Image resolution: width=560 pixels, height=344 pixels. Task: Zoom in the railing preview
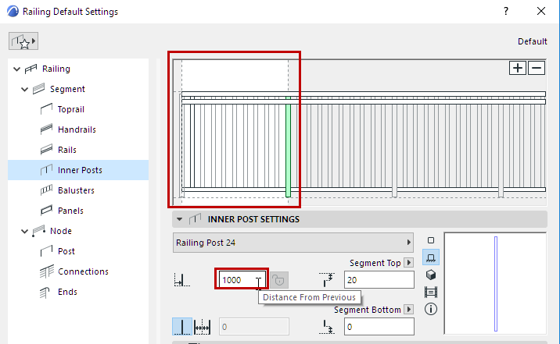point(518,68)
